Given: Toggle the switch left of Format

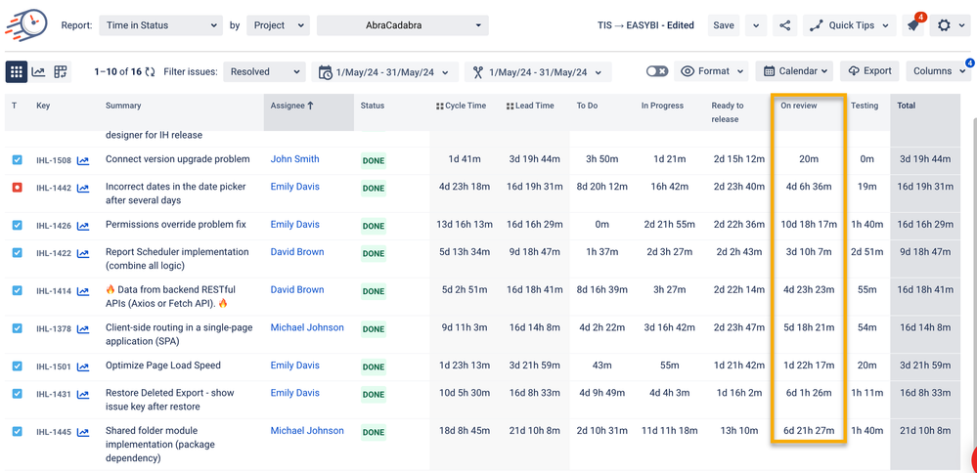Looking at the screenshot, I should (x=657, y=71).
